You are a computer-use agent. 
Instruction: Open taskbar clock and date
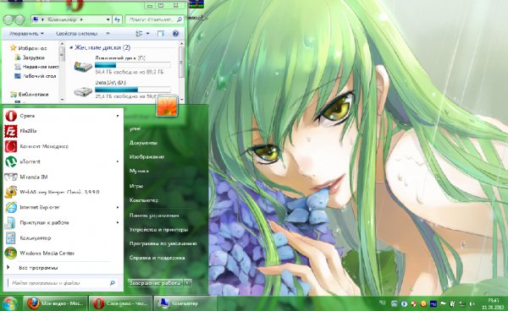[492, 303]
